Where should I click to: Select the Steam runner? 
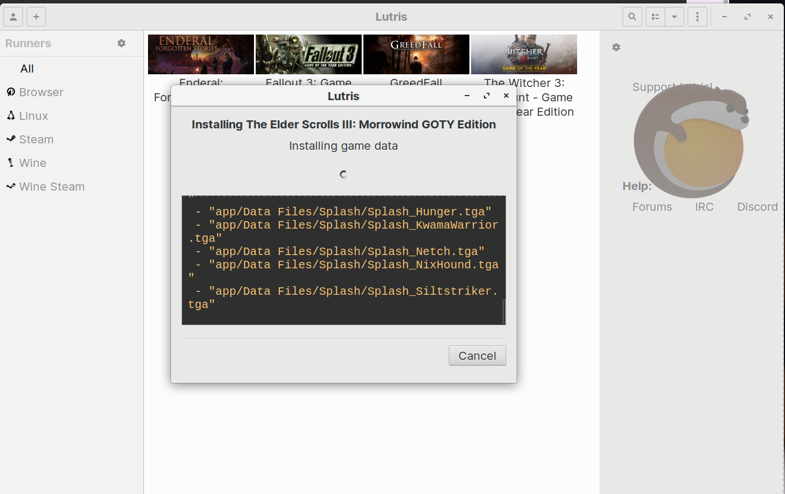tap(36, 139)
